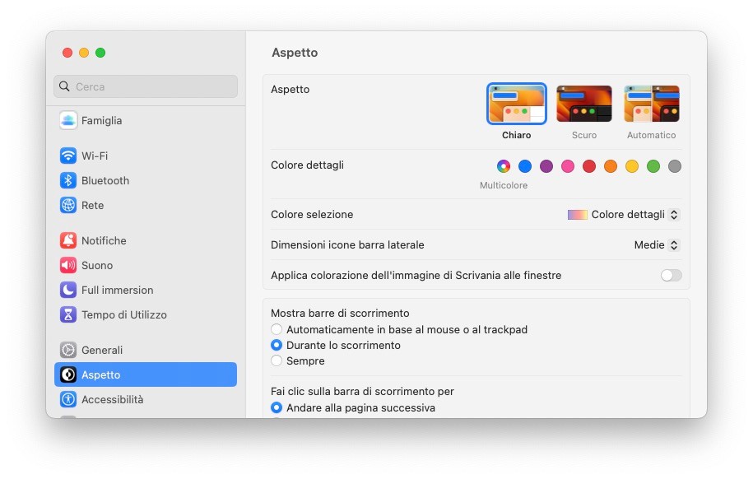The height and width of the screenshot is (479, 753).
Task: Select the Rete globe icon
Action: (68, 205)
